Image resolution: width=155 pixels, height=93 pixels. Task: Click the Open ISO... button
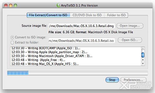130,40
